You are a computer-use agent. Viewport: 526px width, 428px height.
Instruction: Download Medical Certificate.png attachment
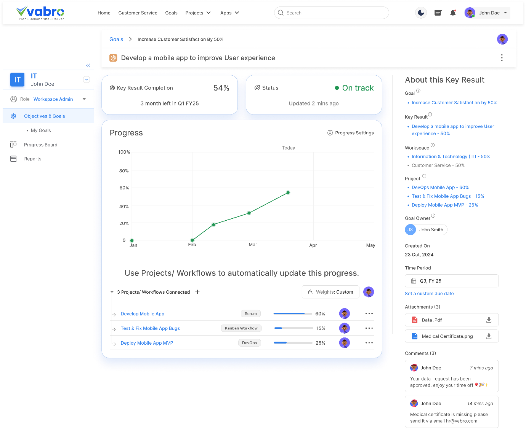[x=489, y=336]
